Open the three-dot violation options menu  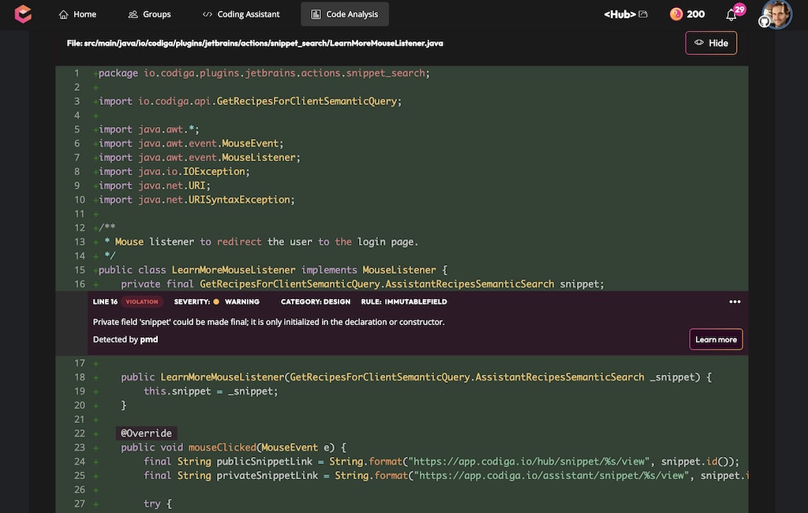735,301
